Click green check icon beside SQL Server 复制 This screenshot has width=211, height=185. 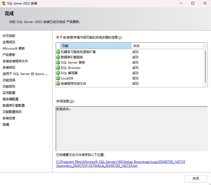pyautogui.click(x=58, y=62)
